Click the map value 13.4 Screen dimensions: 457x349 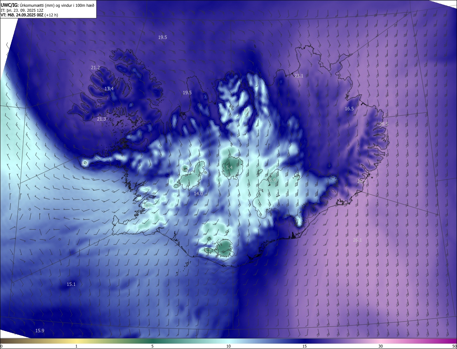[109, 88]
